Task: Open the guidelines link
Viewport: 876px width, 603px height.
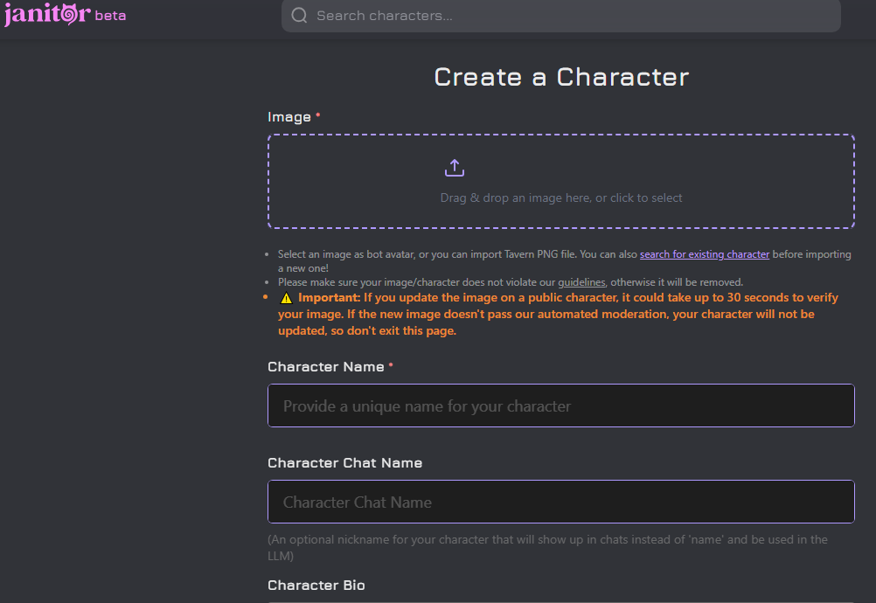Action: click(x=581, y=282)
